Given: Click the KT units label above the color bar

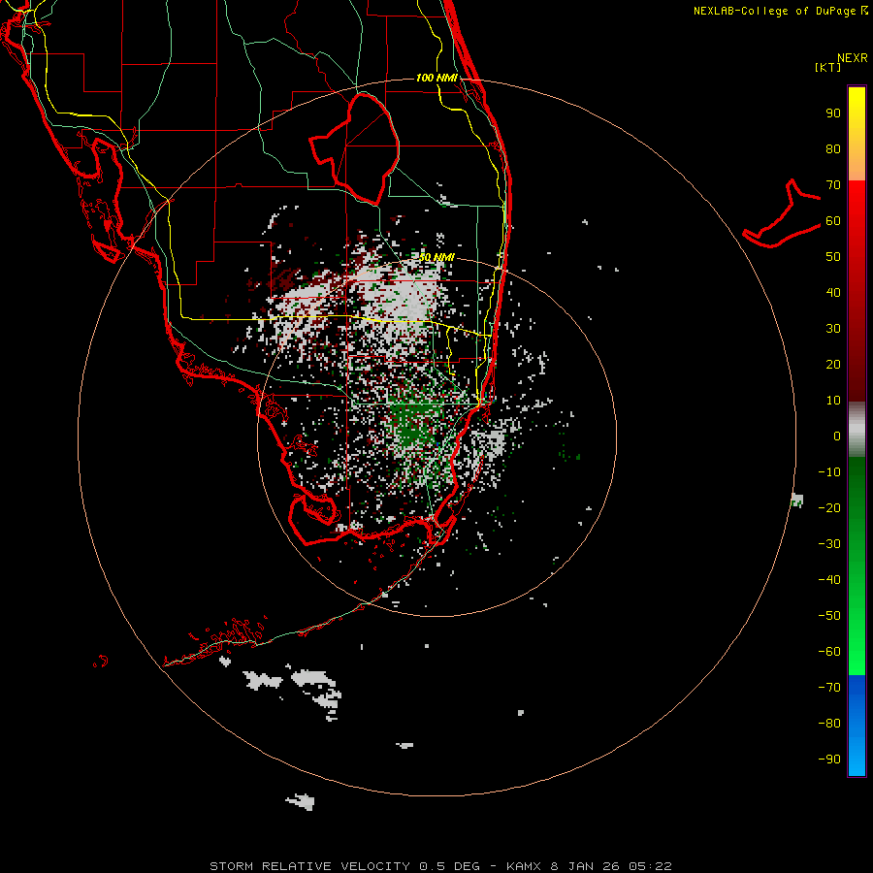Looking at the screenshot, I should point(827,67).
